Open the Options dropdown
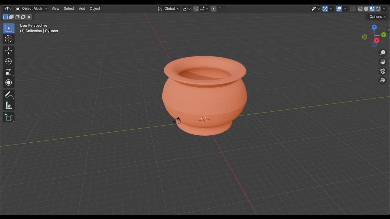Viewport: 390px width, 219px height. (378, 17)
